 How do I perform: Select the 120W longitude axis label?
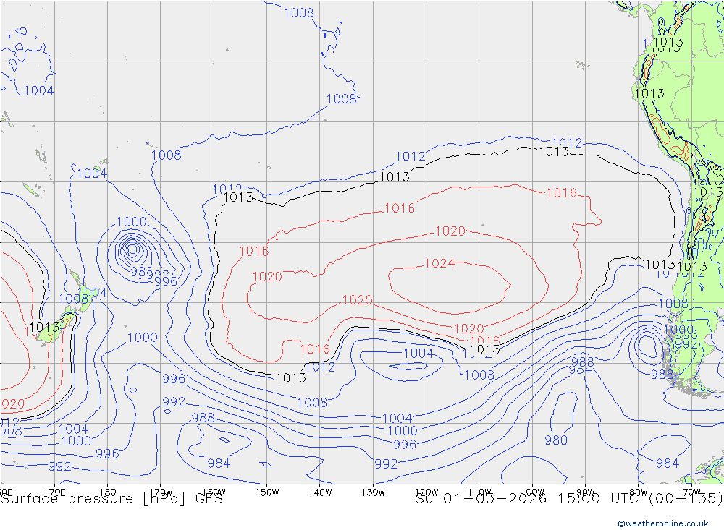click(426, 492)
